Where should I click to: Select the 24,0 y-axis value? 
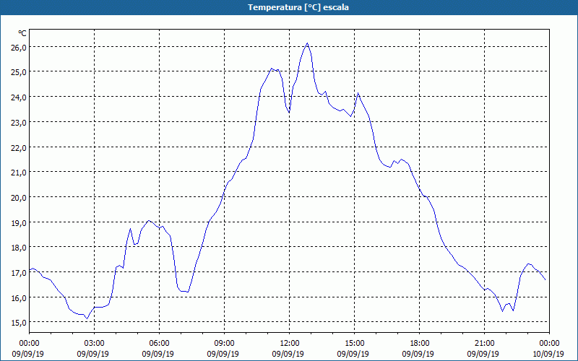pos(19,97)
